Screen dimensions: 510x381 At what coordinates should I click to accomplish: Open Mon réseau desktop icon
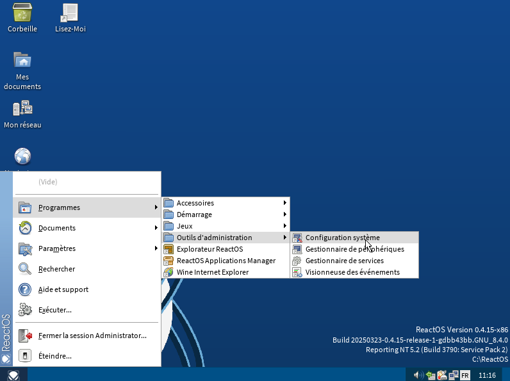pos(22,109)
